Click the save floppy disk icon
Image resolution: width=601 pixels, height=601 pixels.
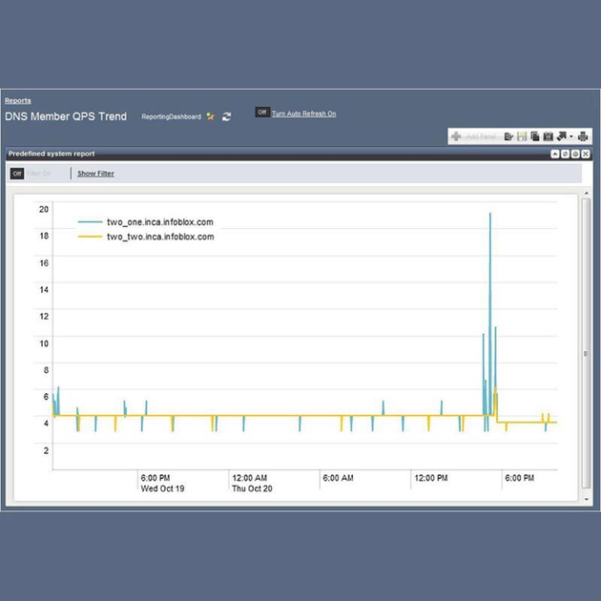[522, 136]
